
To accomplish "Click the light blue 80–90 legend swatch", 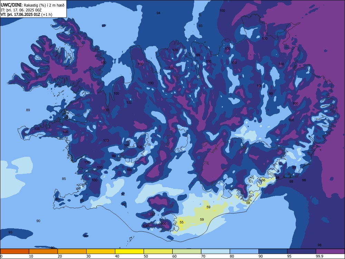I will 244,251.
